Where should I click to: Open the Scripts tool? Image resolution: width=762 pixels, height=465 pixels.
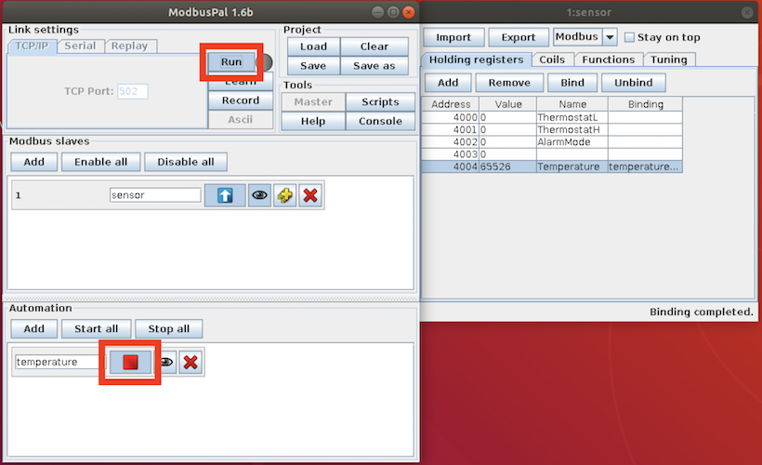pyautogui.click(x=379, y=102)
